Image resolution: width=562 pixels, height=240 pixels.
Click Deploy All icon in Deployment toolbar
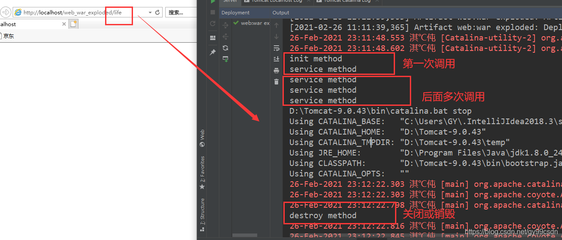225,26
